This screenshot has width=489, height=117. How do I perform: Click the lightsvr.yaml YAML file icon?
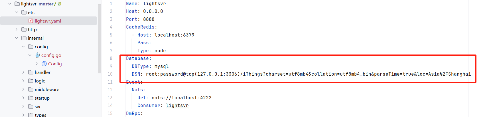tap(31, 21)
